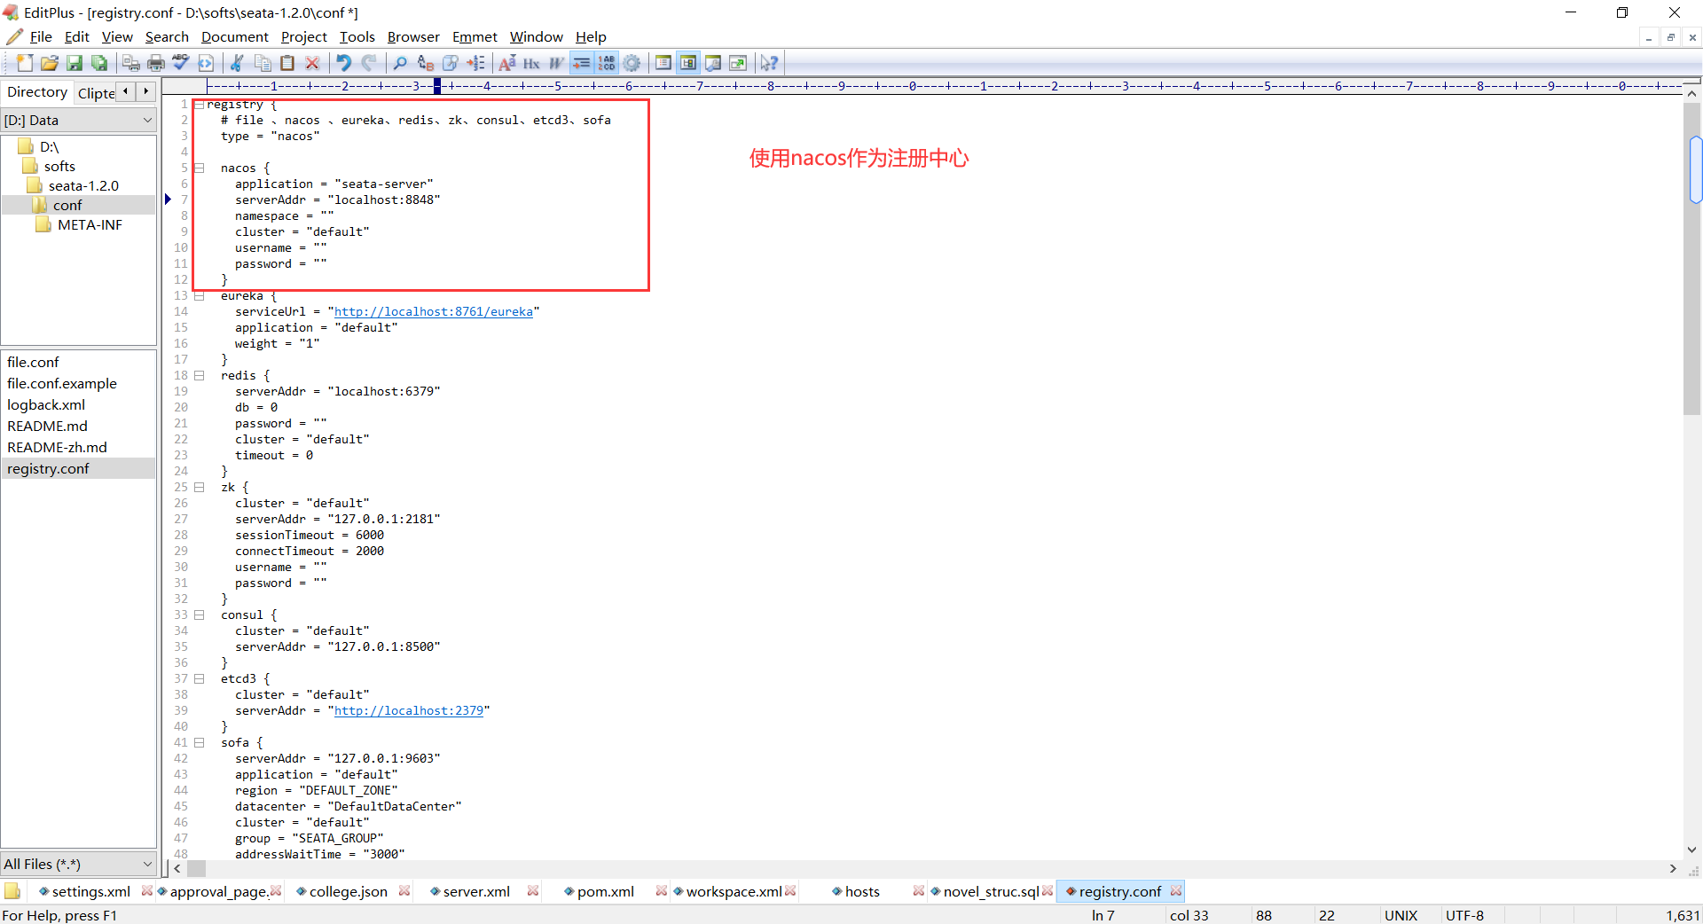Image resolution: width=1703 pixels, height=924 pixels.
Task: Switch to the hosts document tab
Action: pos(862,891)
